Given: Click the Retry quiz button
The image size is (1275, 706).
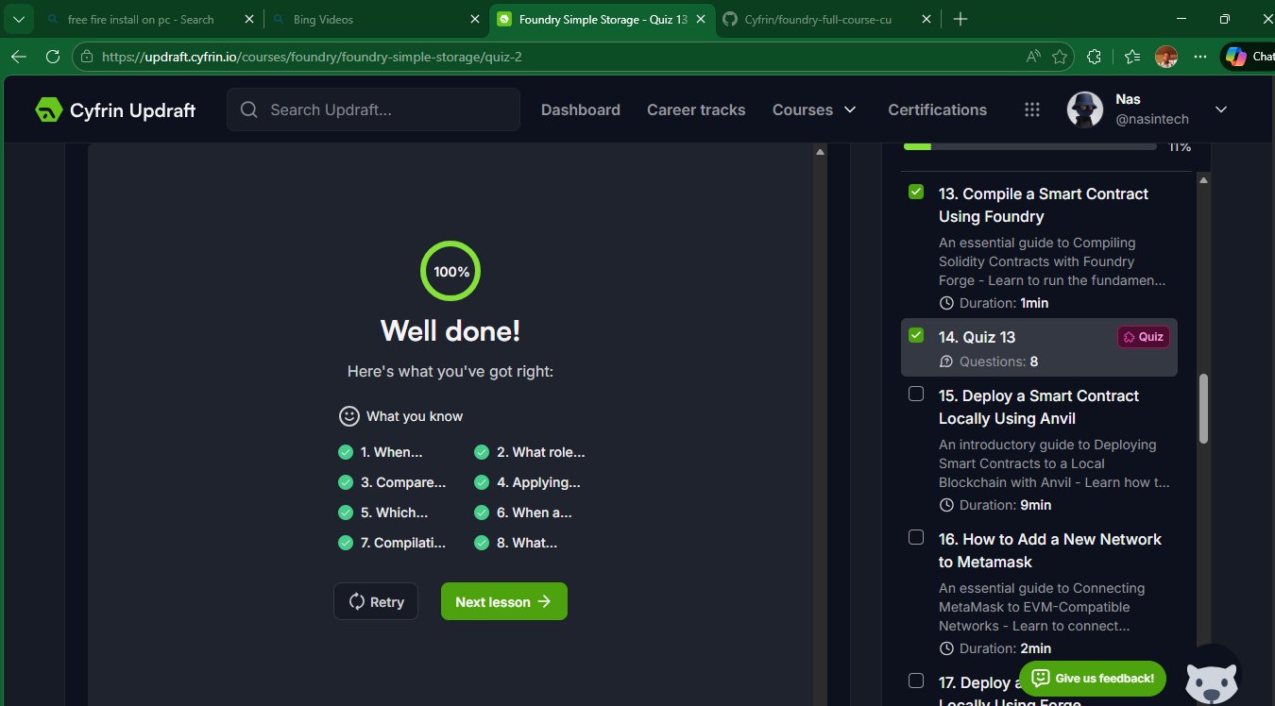Looking at the screenshot, I should click(x=376, y=602).
